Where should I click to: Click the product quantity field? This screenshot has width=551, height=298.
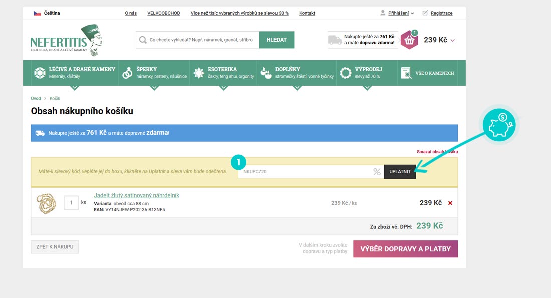(71, 203)
